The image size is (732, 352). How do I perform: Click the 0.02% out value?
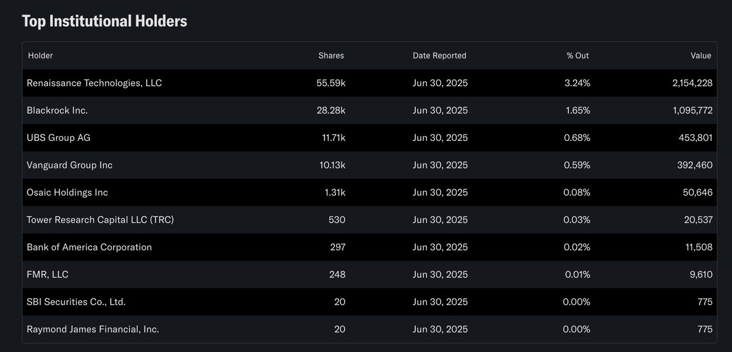tap(577, 247)
